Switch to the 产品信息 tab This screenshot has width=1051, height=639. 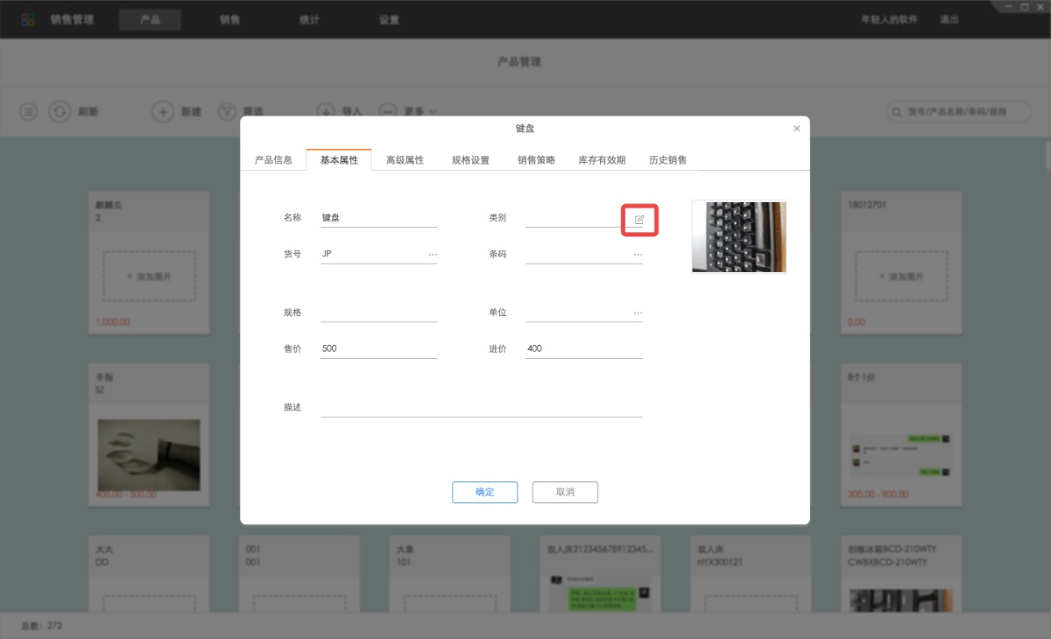tap(273, 160)
